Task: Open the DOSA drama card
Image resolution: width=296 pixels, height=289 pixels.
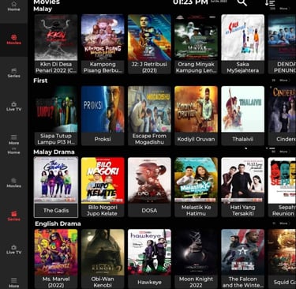Action: (149, 187)
